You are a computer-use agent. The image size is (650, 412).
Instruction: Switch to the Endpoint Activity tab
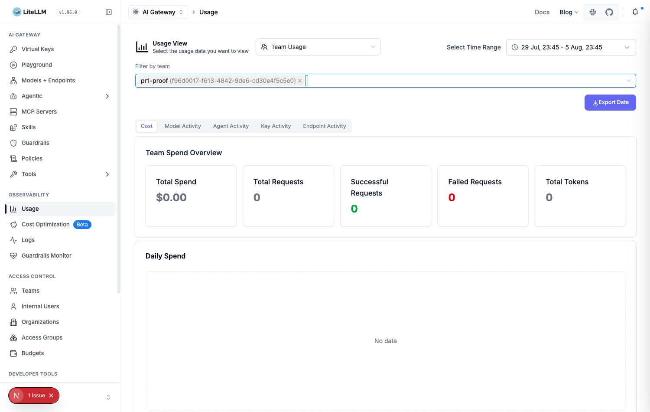(325, 126)
